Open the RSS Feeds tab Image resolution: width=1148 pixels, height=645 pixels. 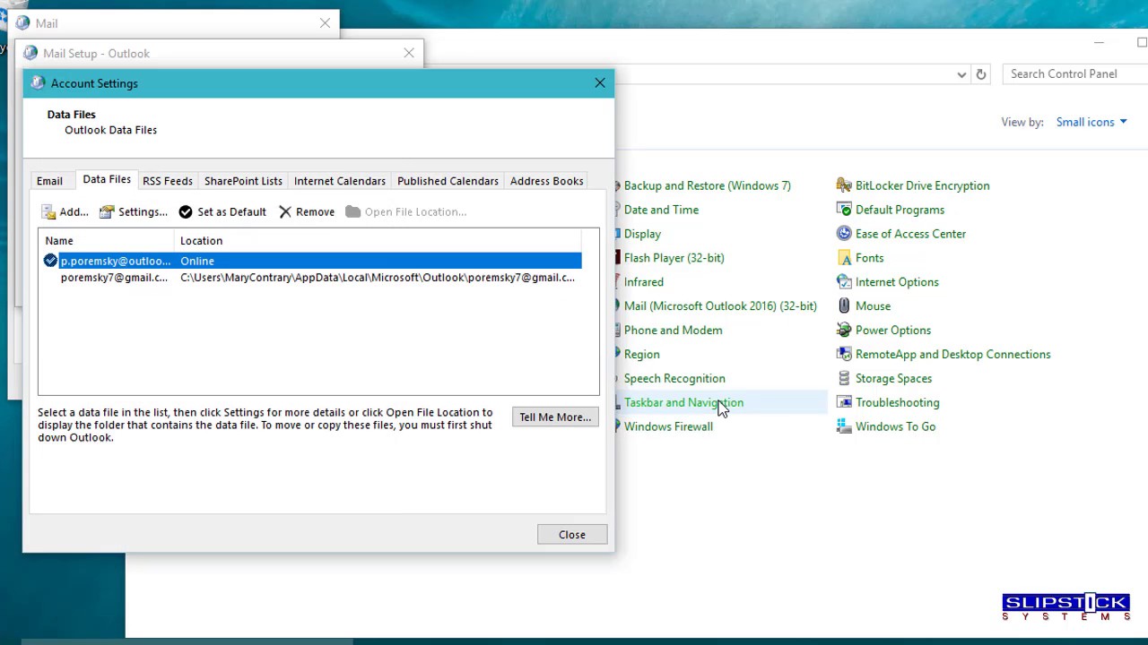point(168,181)
